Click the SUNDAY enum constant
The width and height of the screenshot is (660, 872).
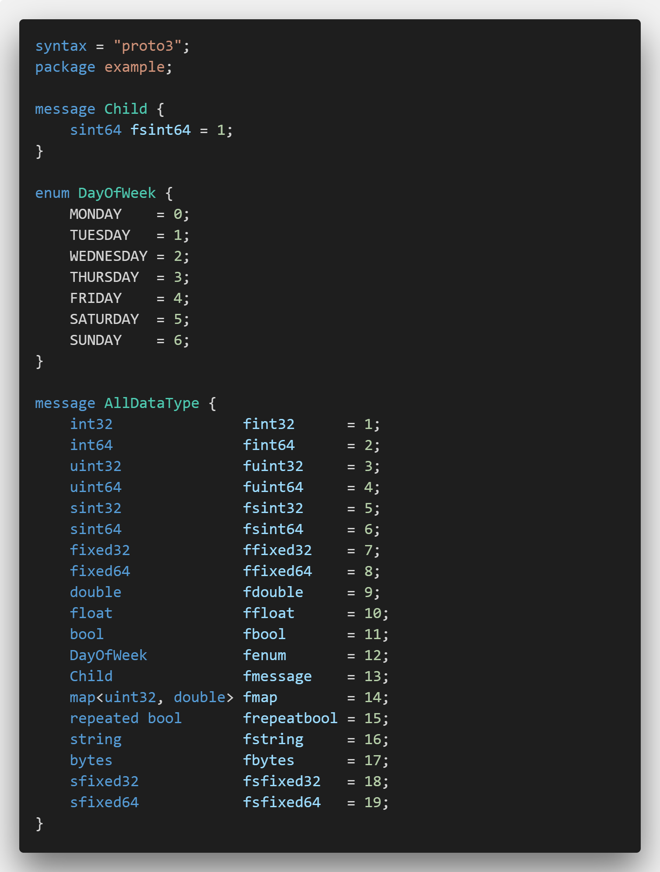[x=95, y=340]
